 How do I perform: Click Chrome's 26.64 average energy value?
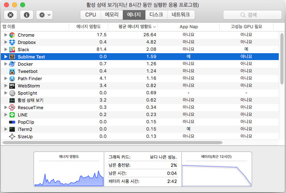(x=150, y=35)
